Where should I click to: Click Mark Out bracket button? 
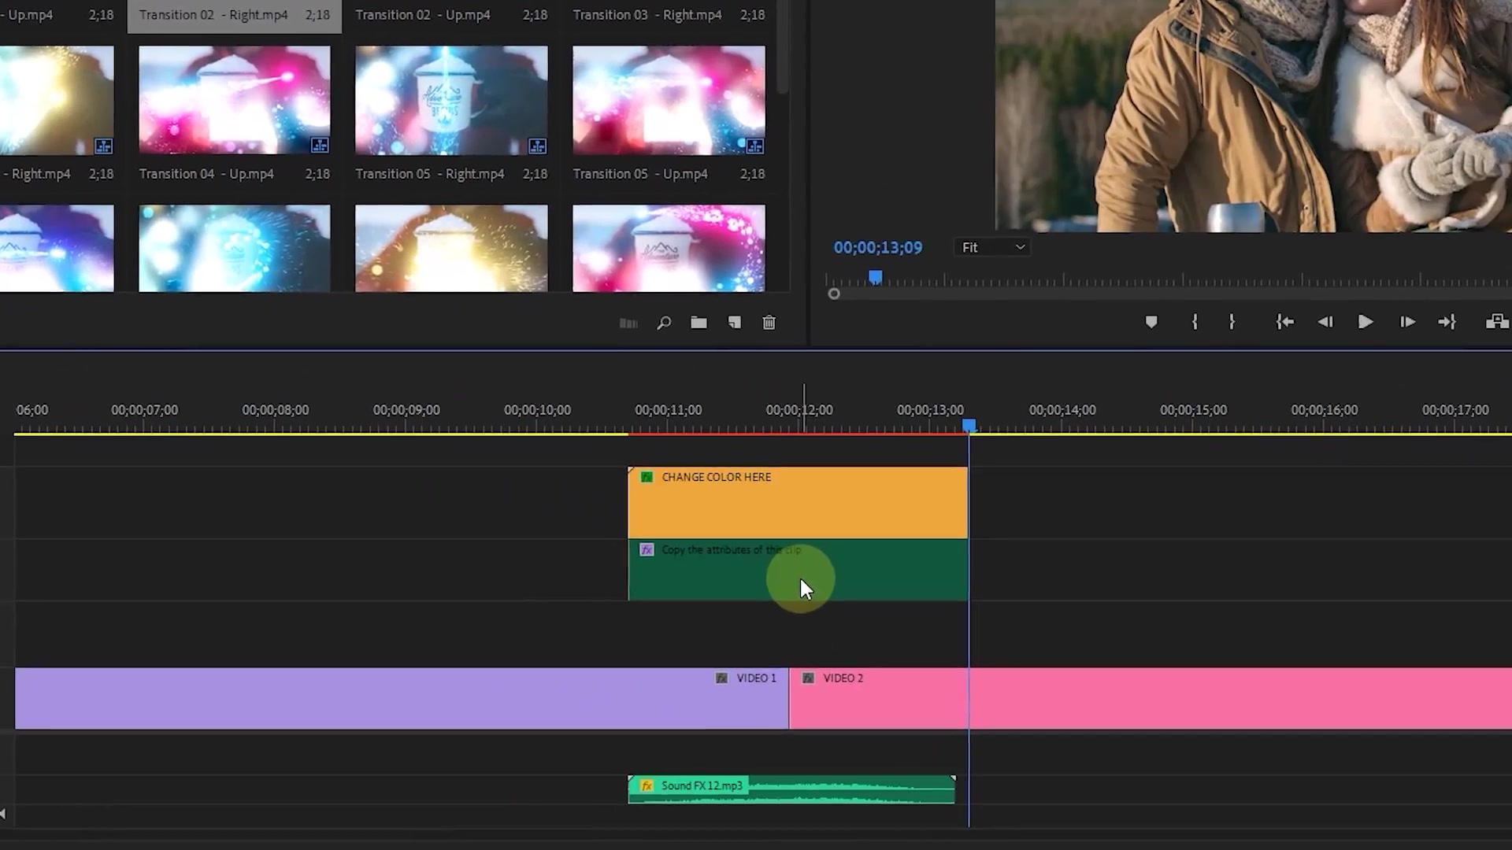[1232, 322]
